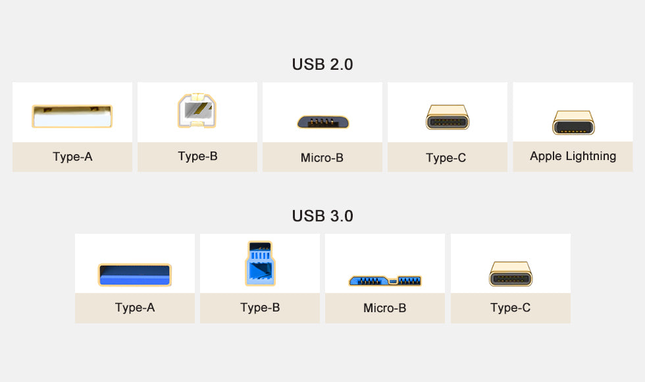Click the USB 2.0 Type-C connector image
Image resolution: width=645 pixels, height=382 pixels.
(447, 117)
